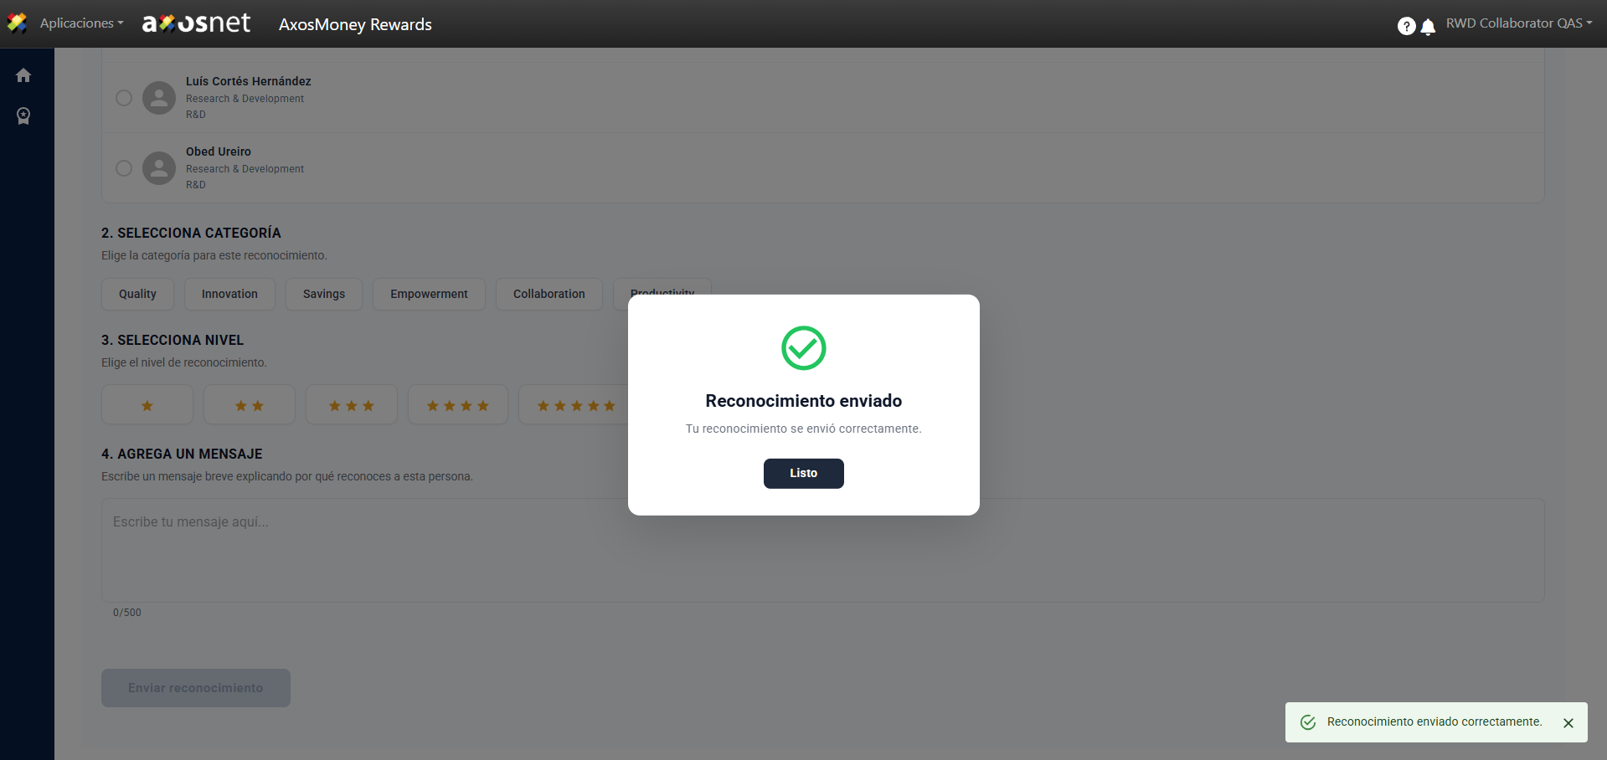Close the success toast notification
Screen dimensions: 1607x760
(x=1568, y=723)
